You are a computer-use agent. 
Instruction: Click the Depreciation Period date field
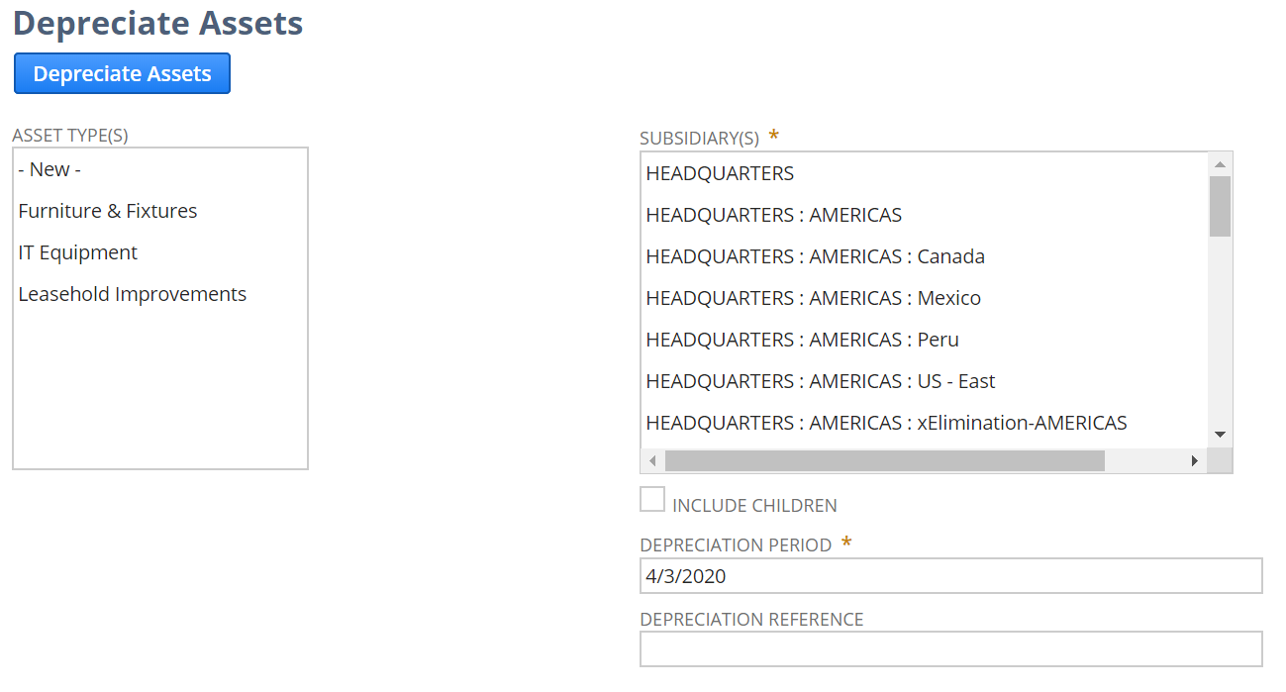coord(951,576)
